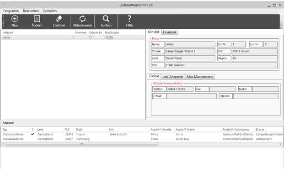284x169 pixels.
Task: Click the empty Internet field
Action: [256, 96]
